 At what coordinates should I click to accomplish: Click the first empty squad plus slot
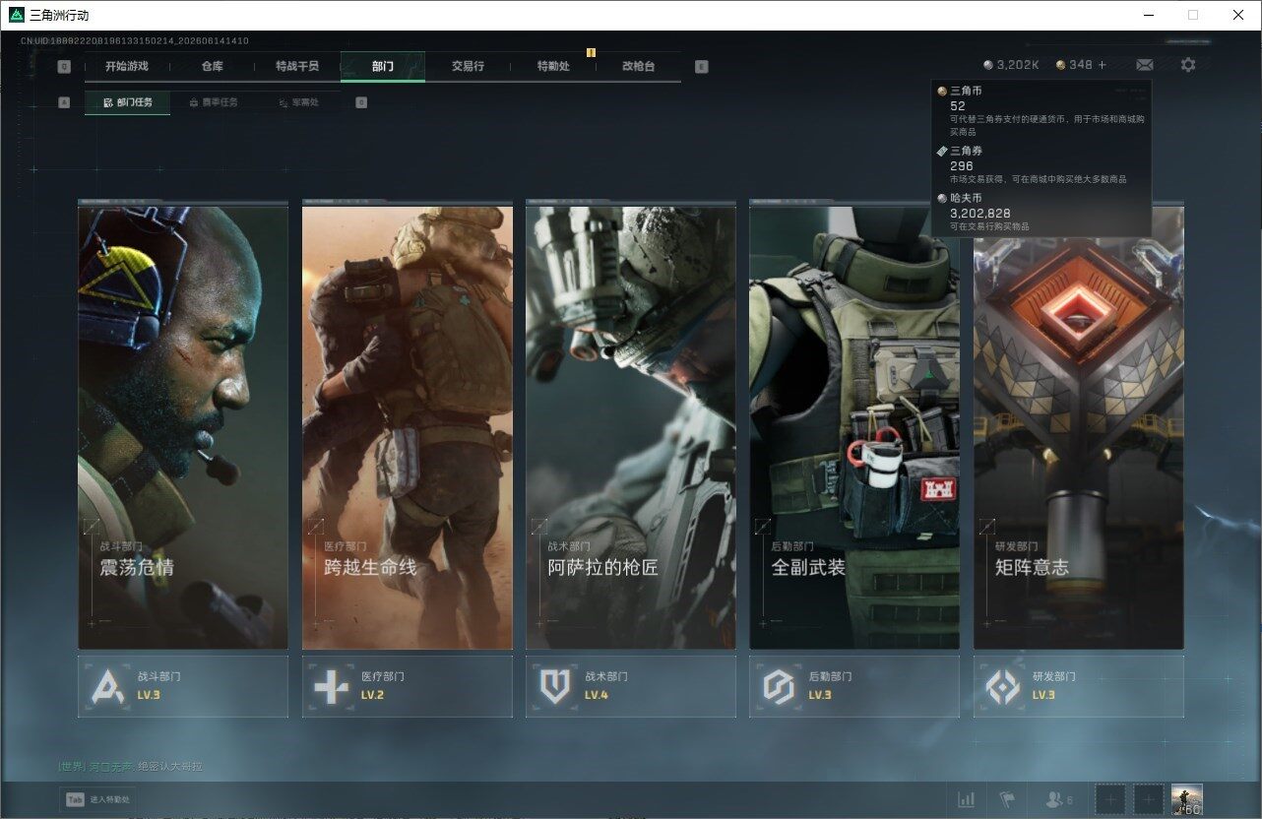coord(1110,799)
